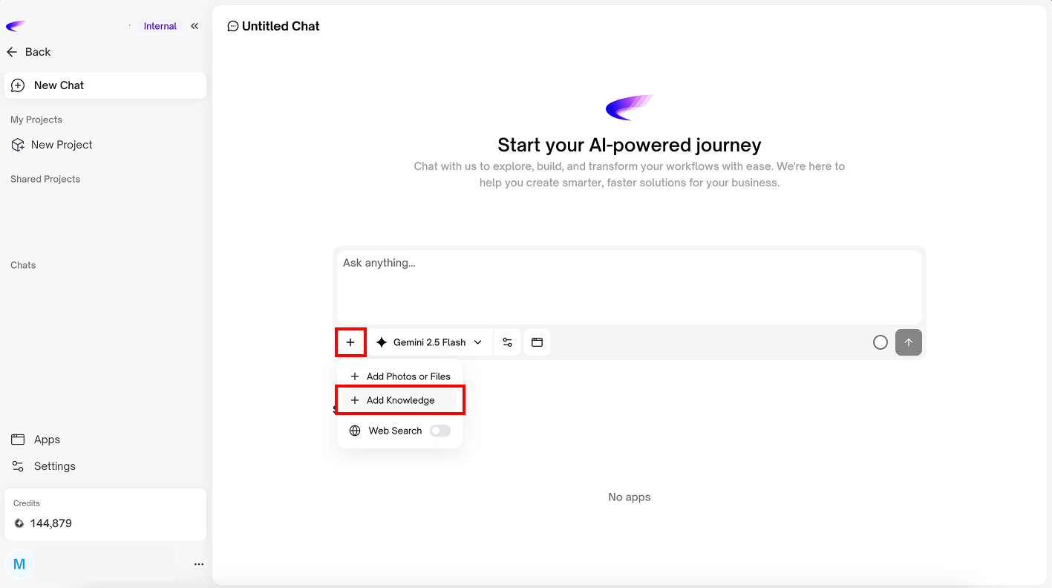Collapse the sidebar with double chevron
The image size is (1052, 588).
(x=195, y=26)
